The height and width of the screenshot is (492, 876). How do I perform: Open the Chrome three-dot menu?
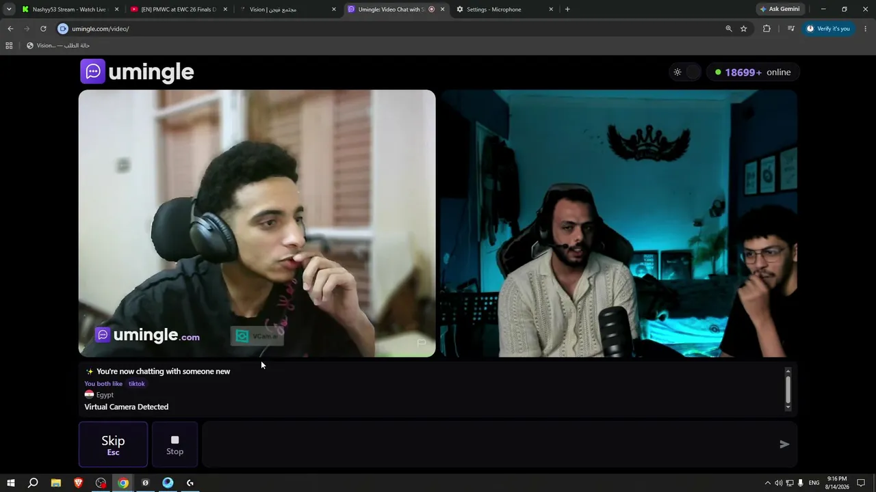(866, 29)
